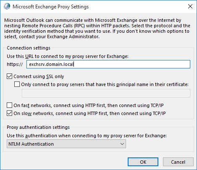The height and width of the screenshot is (170, 197).
Task: Disable HTTP first on slow networks
Action: [x=9, y=113]
